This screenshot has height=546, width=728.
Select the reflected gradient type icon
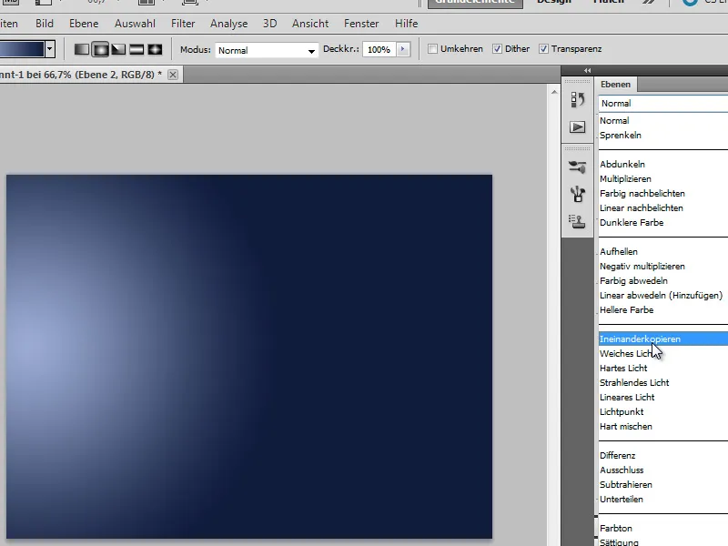click(136, 49)
